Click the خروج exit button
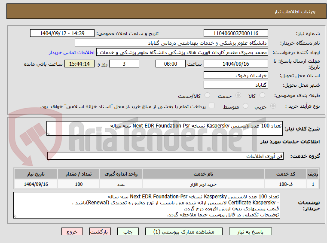 (72, 231)
